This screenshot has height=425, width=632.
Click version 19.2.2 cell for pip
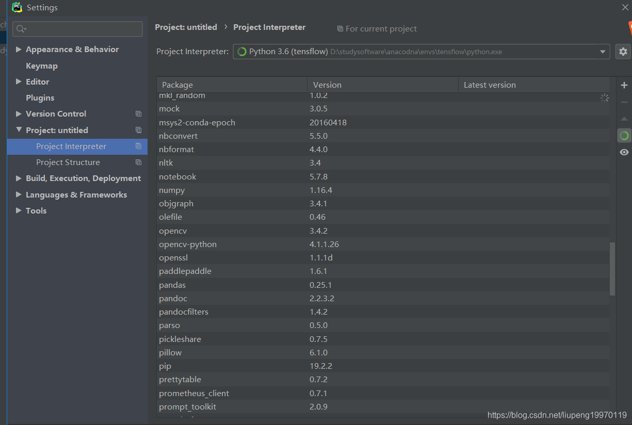321,366
